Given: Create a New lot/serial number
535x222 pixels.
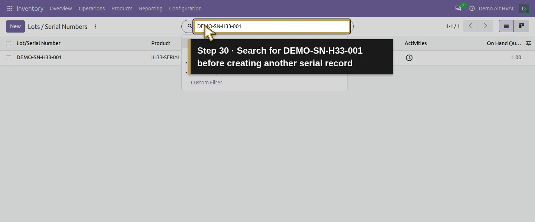Looking at the screenshot, I should click(15, 26).
